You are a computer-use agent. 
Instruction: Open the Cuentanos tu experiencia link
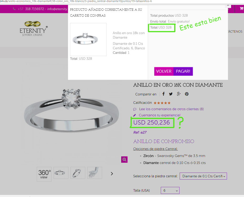[160, 115]
